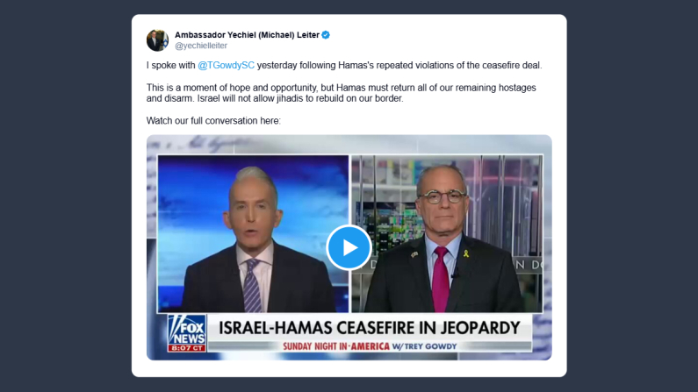Click the white tweet card's empty header area
The width and height of the screenshot is (698, 392).
click(x=445, y=40)
